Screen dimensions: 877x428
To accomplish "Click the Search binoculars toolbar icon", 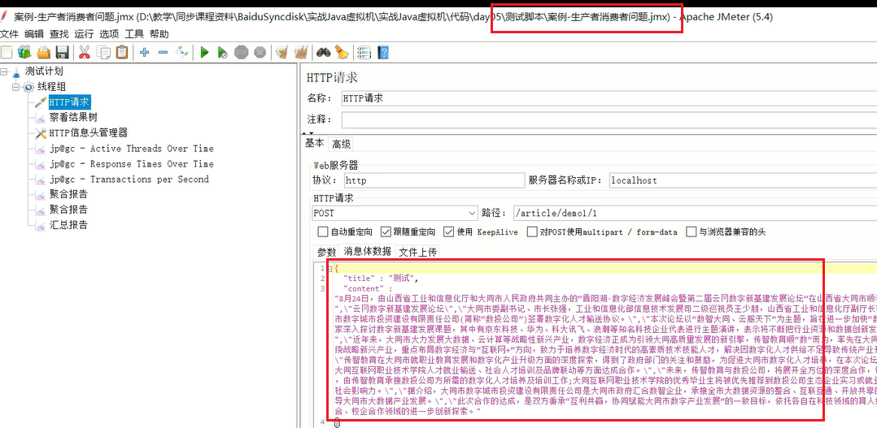I will [323, 53].
